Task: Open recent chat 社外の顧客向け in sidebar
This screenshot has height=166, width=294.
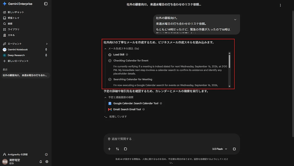Action: tap(25, 75)
